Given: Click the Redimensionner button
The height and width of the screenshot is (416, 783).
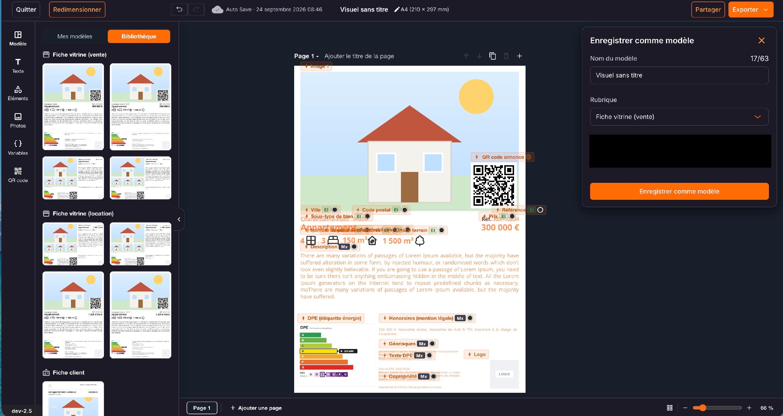Looking at the screenshot, I should 77,9.
